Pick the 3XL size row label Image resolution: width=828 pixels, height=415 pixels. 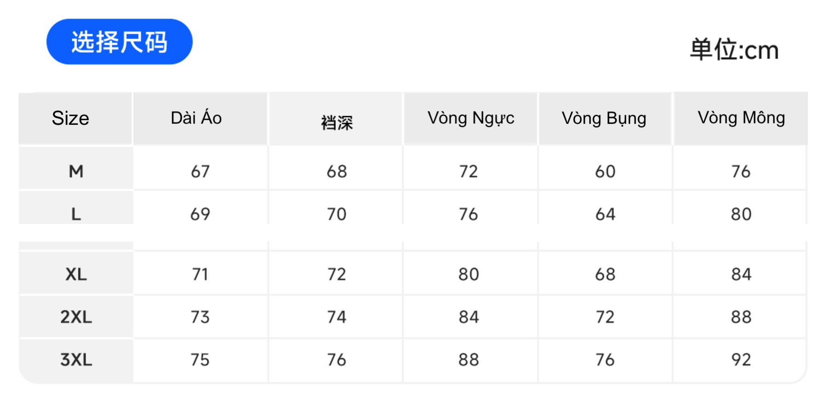coord(76,359)
